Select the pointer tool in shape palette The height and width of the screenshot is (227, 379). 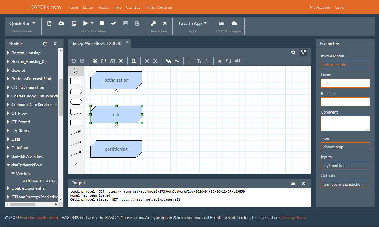click(76, 71)
